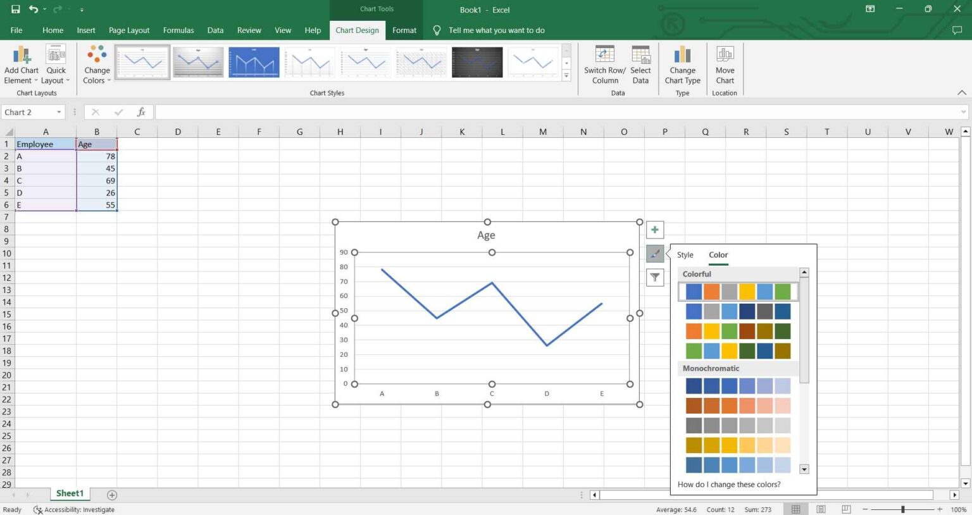Expand the Chart Styles gallery with More arrow

[x=565, y=75]
